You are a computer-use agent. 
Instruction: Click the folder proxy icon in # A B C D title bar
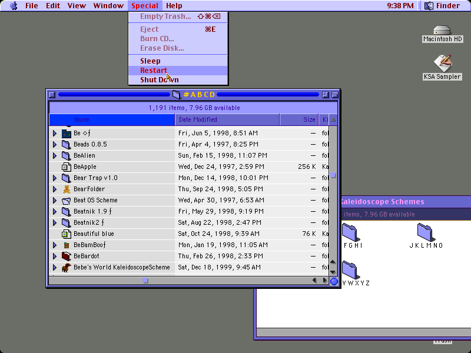pyautogui.click(x=177, y=95)
